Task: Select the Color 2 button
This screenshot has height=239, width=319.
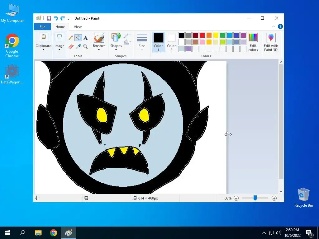Action: click(171, 42)
